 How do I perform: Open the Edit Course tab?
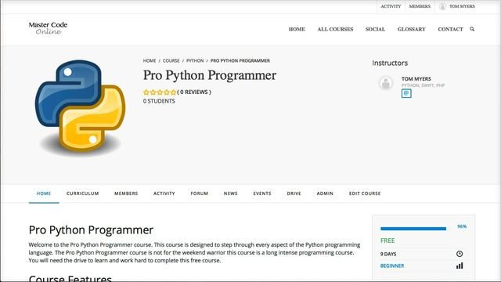click(x=365, y=193)
